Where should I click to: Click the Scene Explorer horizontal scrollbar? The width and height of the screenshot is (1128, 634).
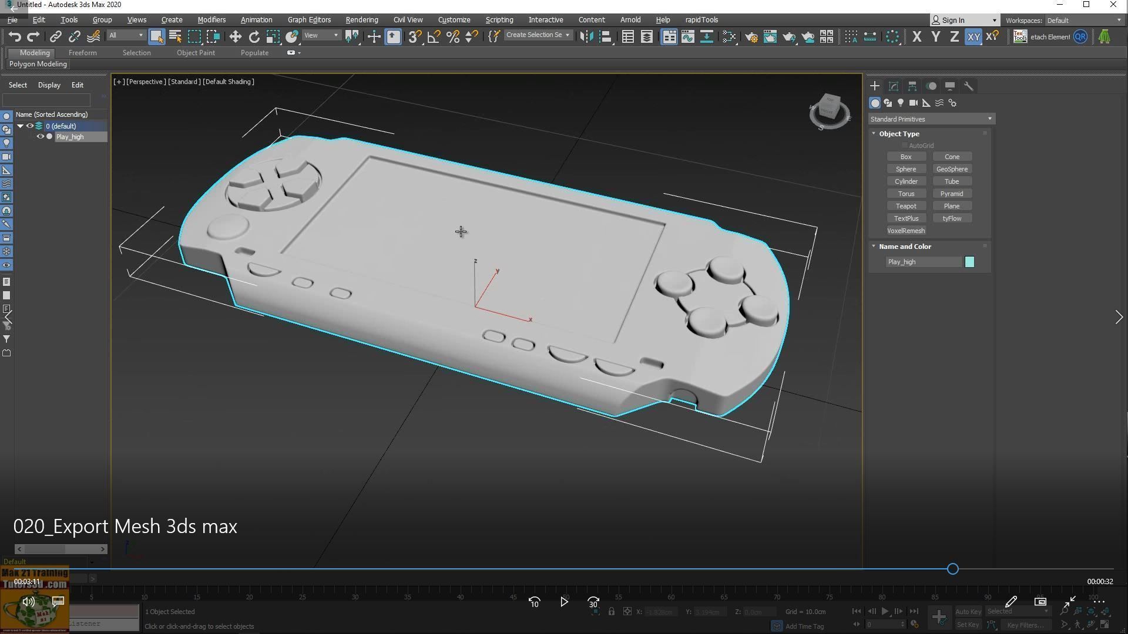tap(61, 549)
